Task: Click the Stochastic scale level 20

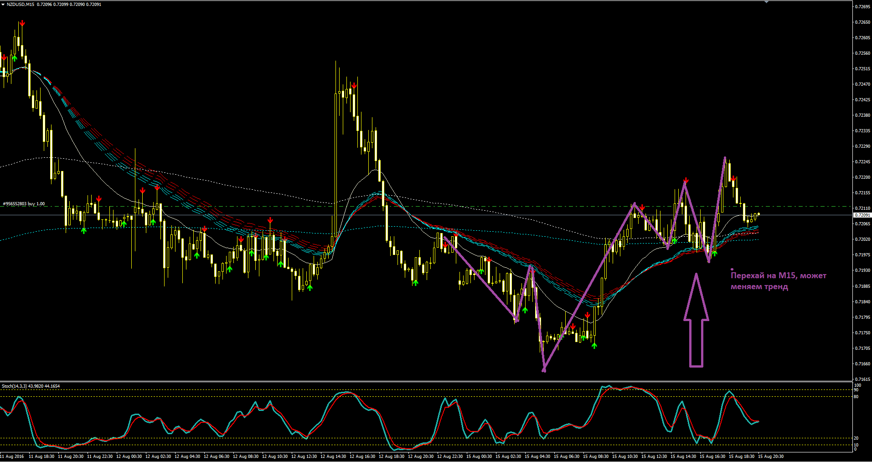Action: pos(857,438)
